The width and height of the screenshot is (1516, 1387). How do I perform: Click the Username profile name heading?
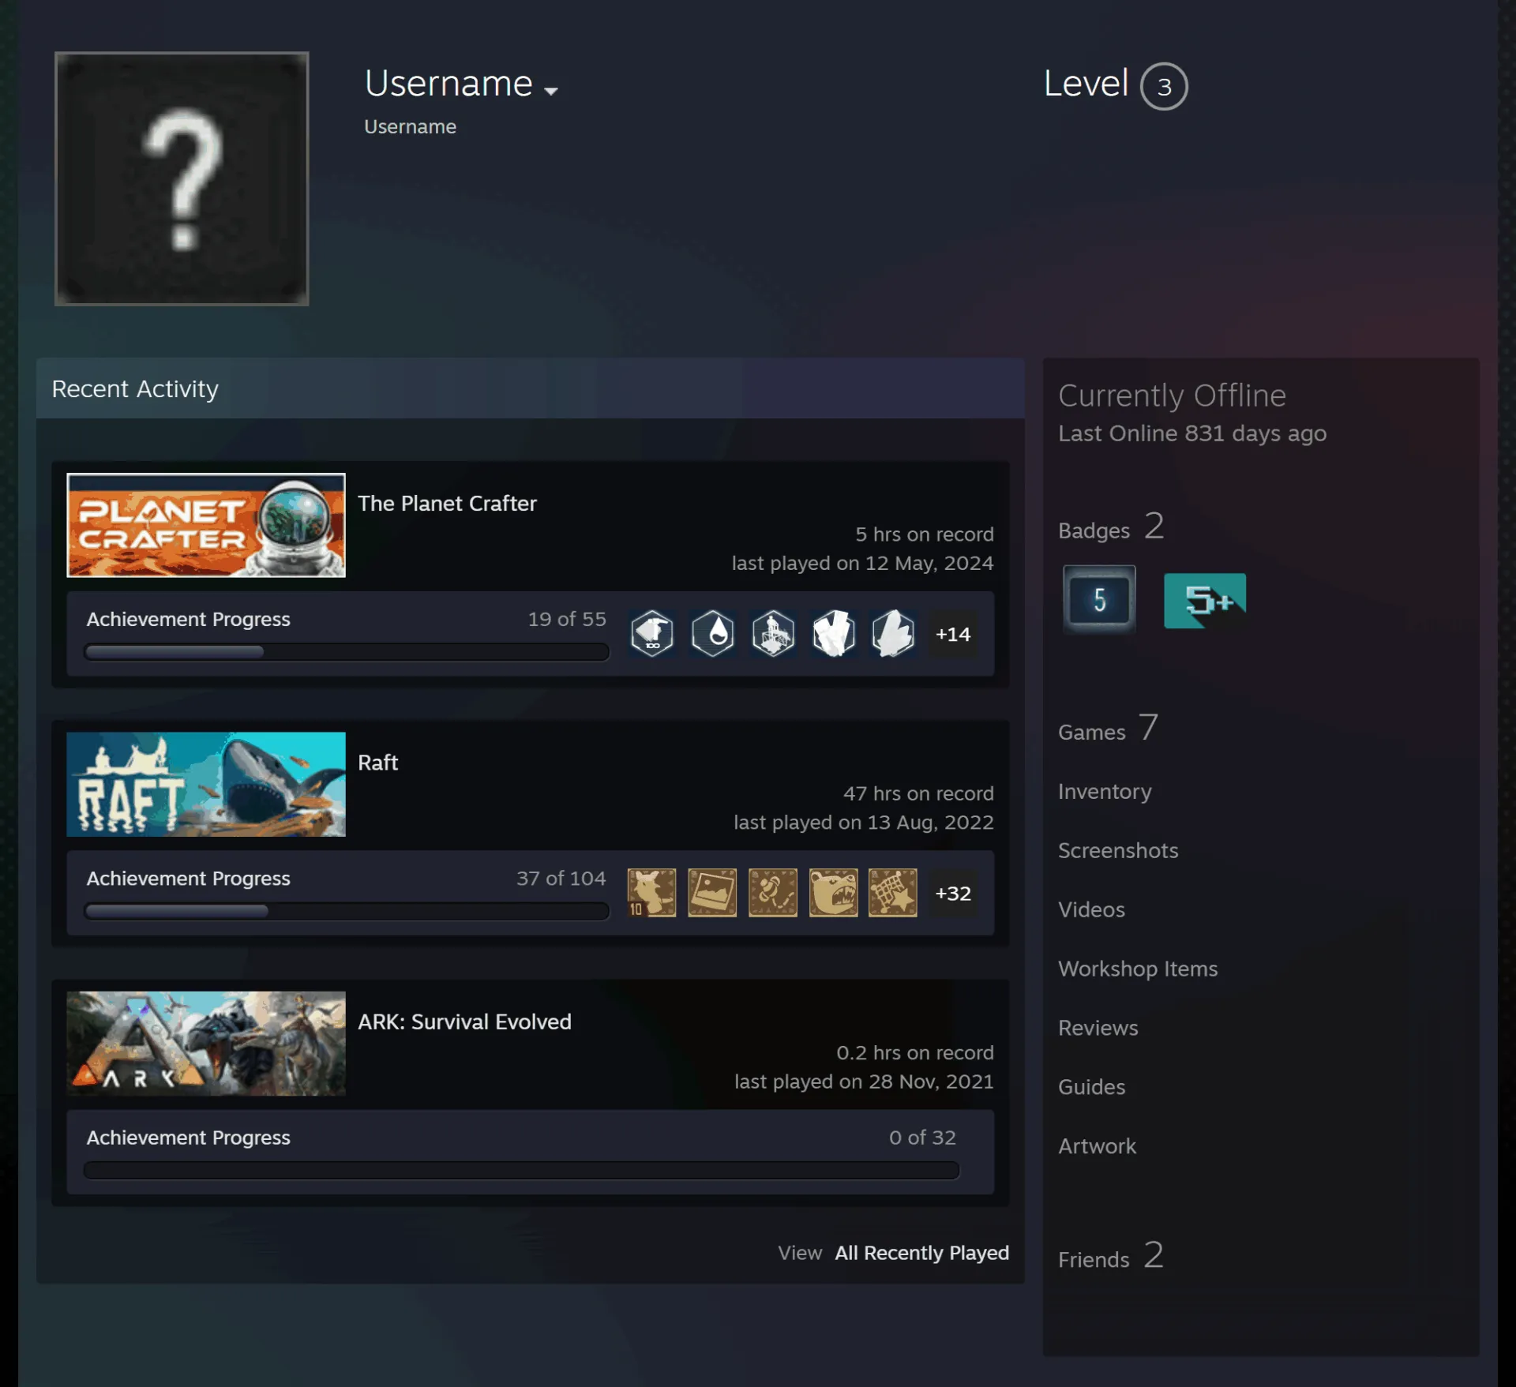point(448,84)
